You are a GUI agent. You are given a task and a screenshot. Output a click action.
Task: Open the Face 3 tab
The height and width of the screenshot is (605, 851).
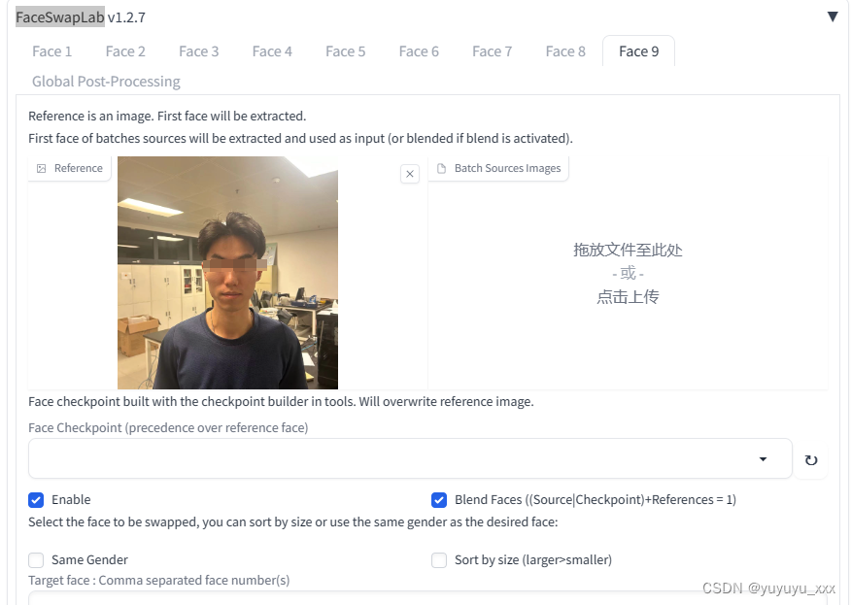(x=198, y=51)
